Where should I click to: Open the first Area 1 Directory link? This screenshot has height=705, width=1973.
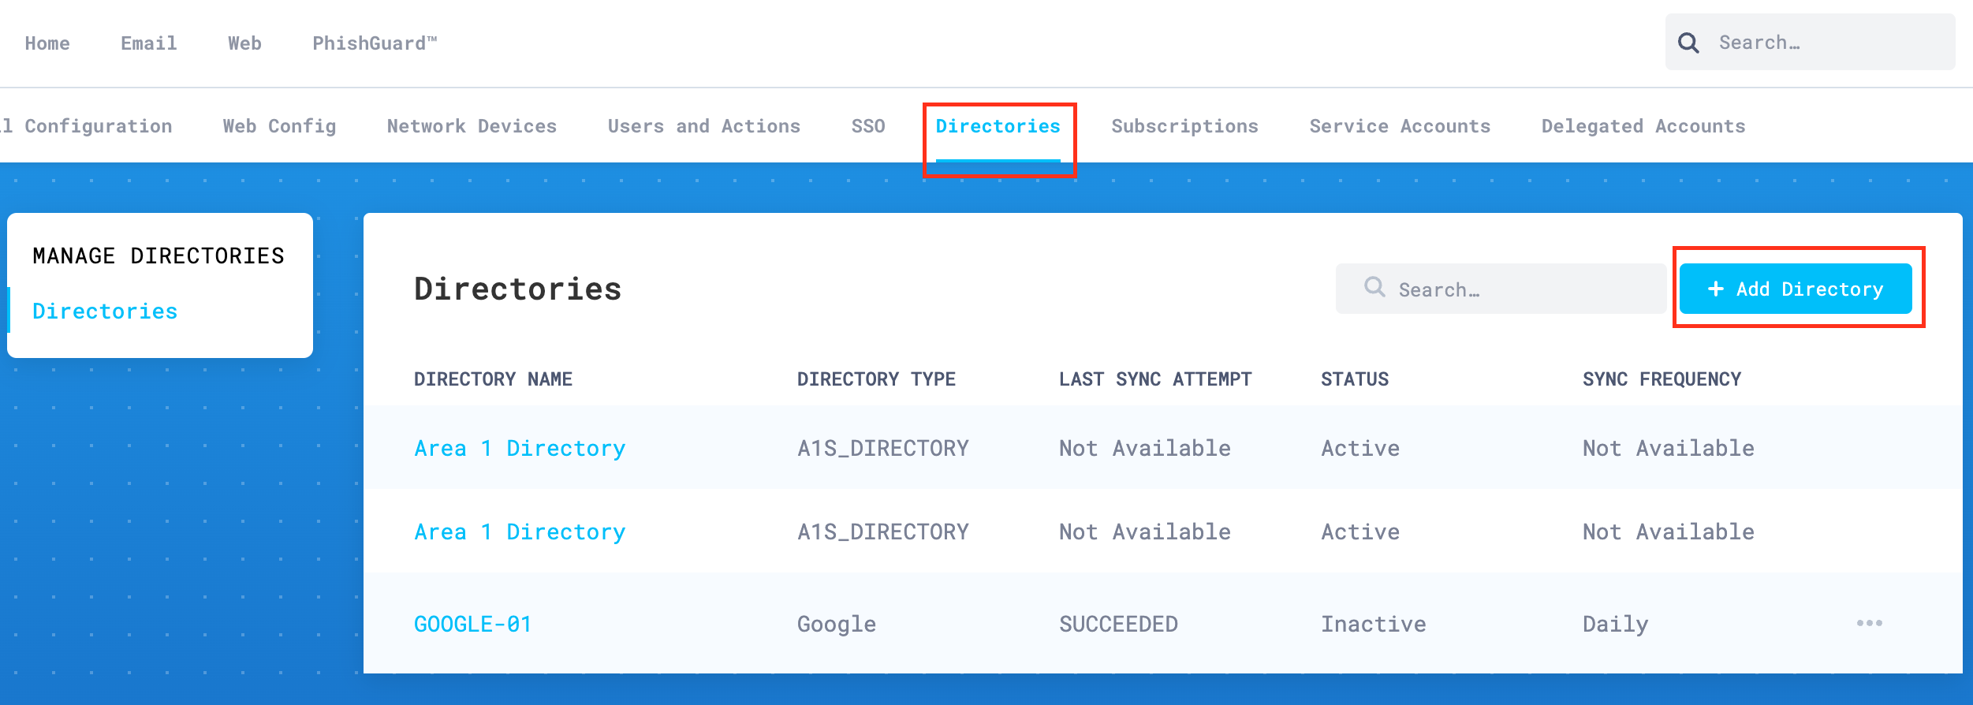[520, 448]
